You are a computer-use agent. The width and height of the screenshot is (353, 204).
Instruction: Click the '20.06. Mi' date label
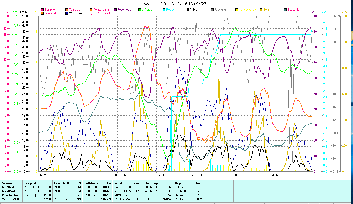pyautogui.click(x=120, y=175)
